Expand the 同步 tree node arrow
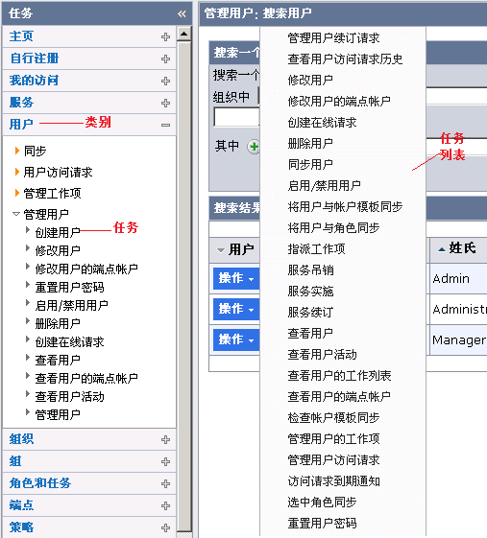Image resolution: width=487 pixels, height=538 pixels. [17, 151]
